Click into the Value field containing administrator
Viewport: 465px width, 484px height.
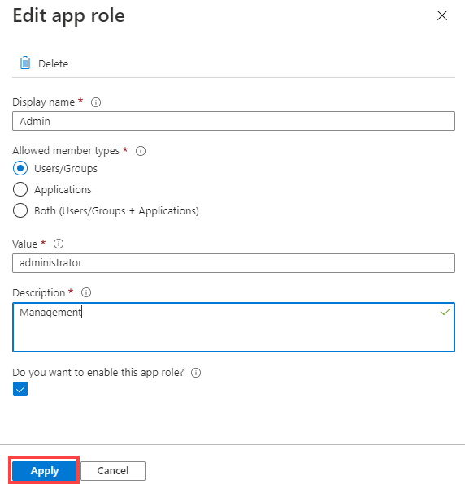[x=233, y=263]
